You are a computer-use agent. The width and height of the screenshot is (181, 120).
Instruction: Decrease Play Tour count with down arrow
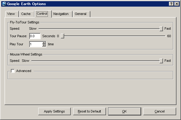click(x=44, y=46)
